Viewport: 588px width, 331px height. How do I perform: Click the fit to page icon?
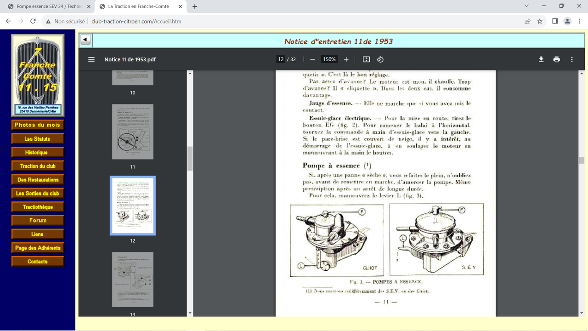366,59
